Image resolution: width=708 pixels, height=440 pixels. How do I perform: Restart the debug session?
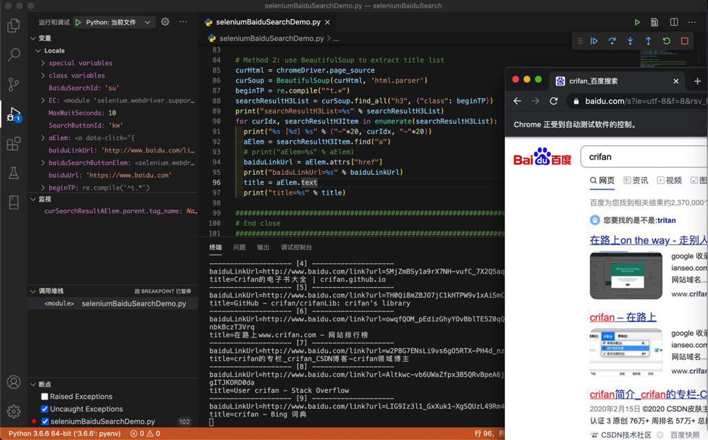pos(667,41)
